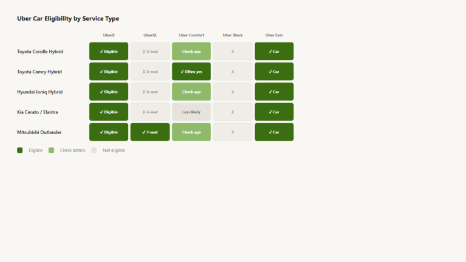The image size is (466, 262).
Task: Click the Uber Black column header
Action: tap(233, 35)
